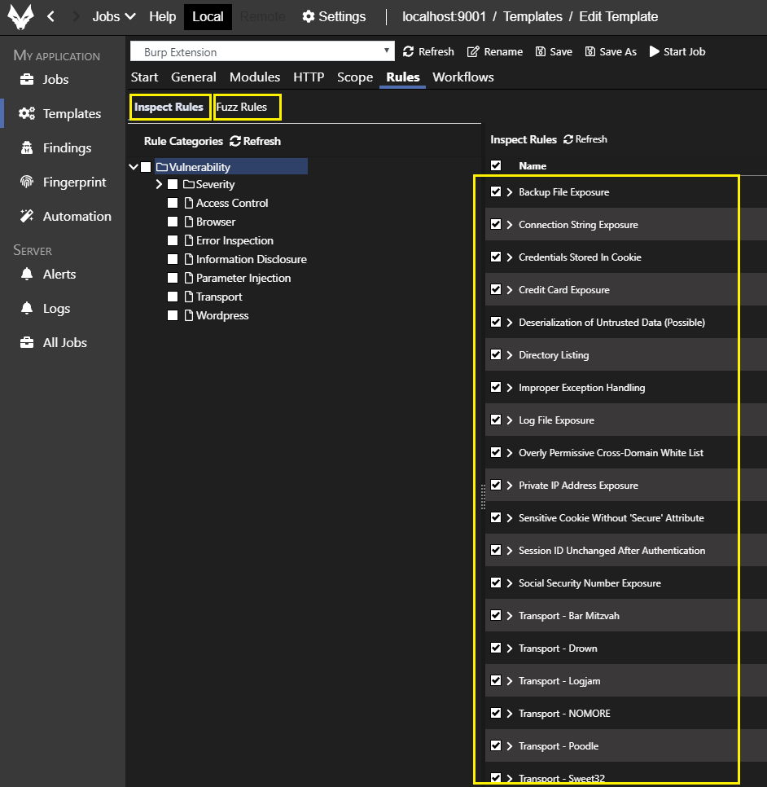Uncheck the Backup File Exposure rule
Viewport: 767px width, 787px height.
pos(496,191)
